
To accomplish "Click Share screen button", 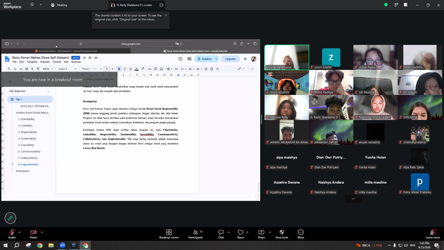I will click(261, 234).
